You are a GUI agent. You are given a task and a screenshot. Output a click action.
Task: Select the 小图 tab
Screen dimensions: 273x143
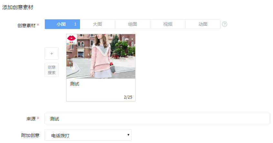point(61,24)
